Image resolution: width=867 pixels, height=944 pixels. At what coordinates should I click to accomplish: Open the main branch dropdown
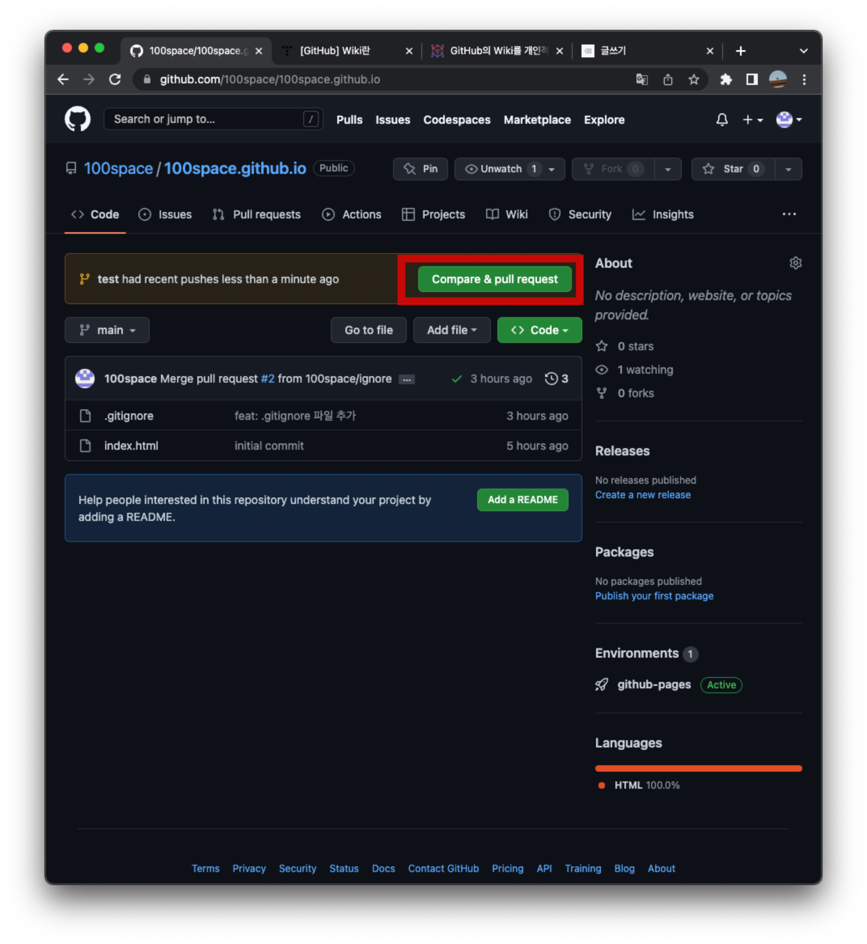(x=107, y=330)
